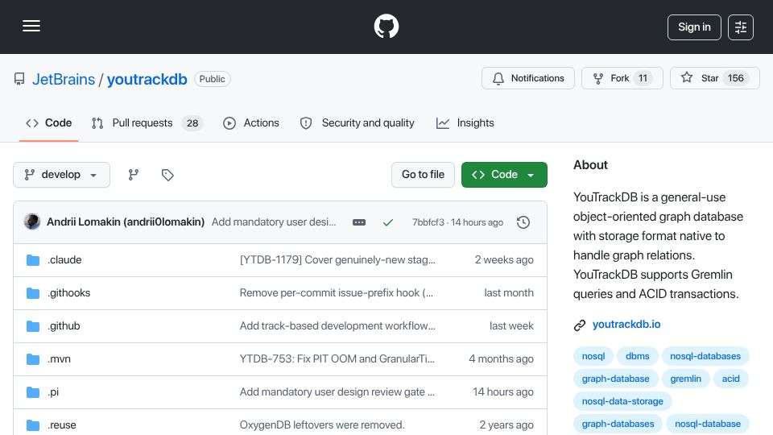Click the repository icon beside JetBrains

(19, 79)
